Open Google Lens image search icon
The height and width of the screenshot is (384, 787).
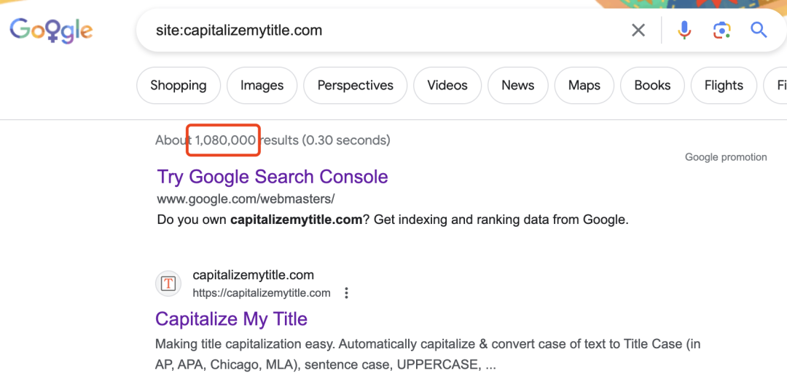click(x=721, y=31)
